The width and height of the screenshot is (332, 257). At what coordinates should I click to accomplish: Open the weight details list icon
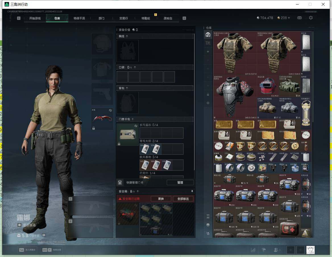[x=43, y=235]
